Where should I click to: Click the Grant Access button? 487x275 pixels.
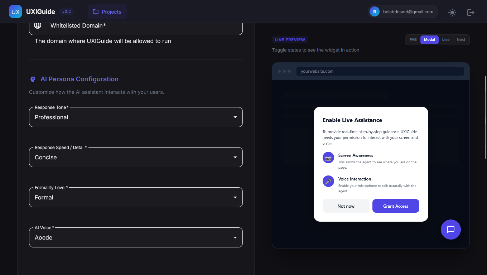(x=396, y=206)
